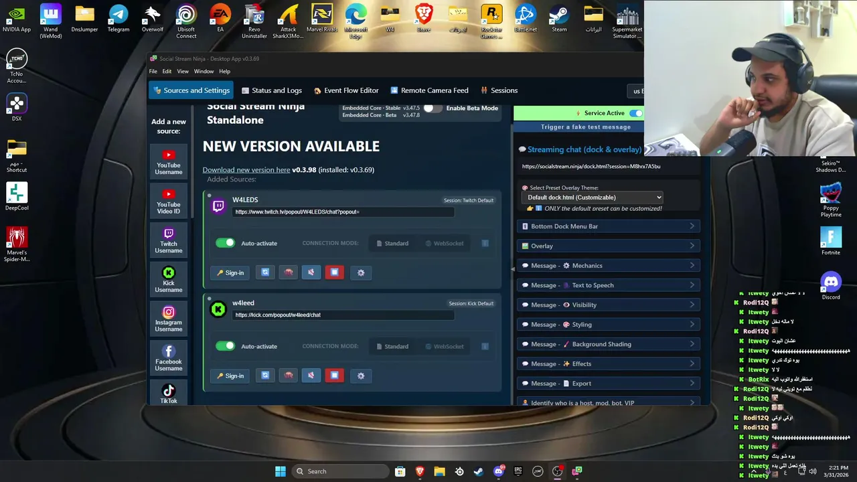The image size is (857, 482).
Task: Open the Window menu
Action: (x=204, y=72)
